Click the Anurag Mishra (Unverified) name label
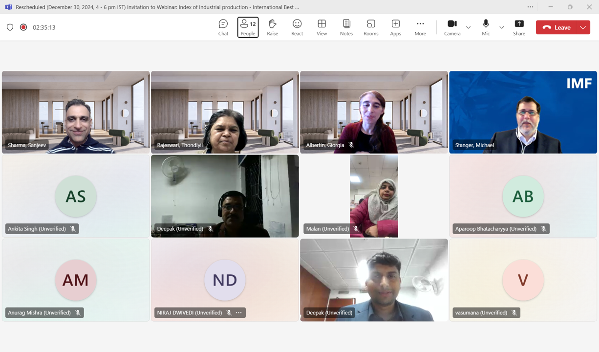 tap(39, 313)
